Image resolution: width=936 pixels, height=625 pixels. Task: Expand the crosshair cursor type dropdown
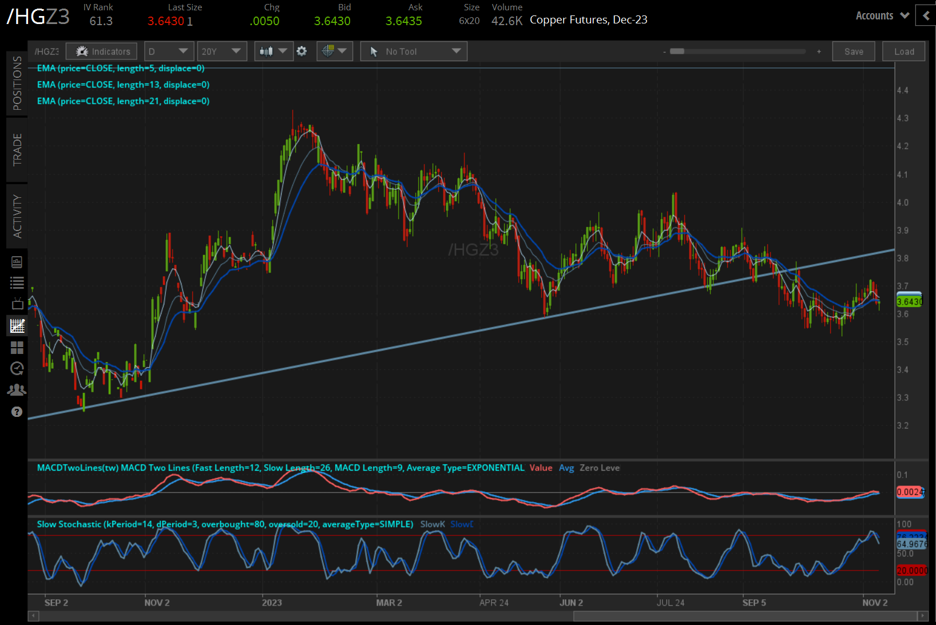335,51
